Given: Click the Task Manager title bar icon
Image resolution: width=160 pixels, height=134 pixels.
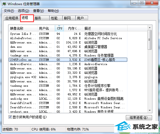Looking at the screenshot, I should click(4, 4).
